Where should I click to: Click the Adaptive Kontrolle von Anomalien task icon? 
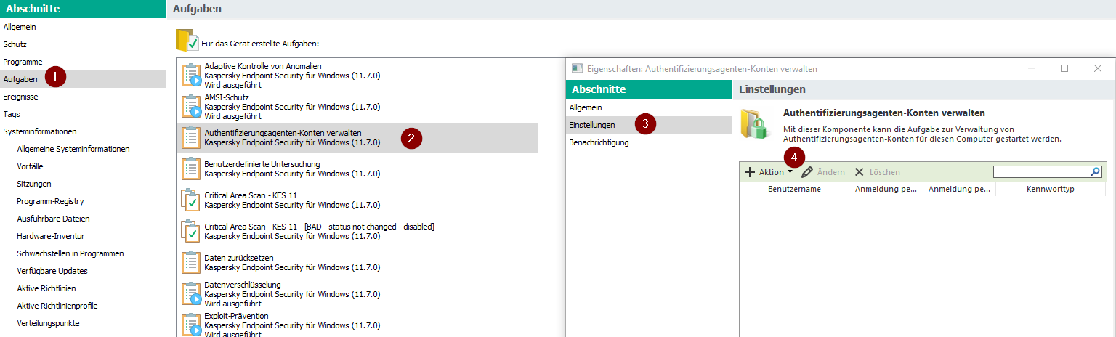pos(190,75)
